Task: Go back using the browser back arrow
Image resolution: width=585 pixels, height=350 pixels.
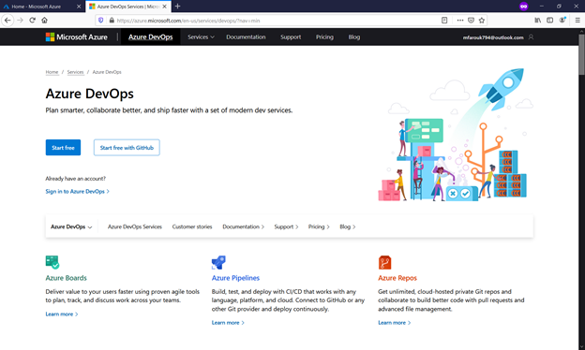Action: click(7, 20)
